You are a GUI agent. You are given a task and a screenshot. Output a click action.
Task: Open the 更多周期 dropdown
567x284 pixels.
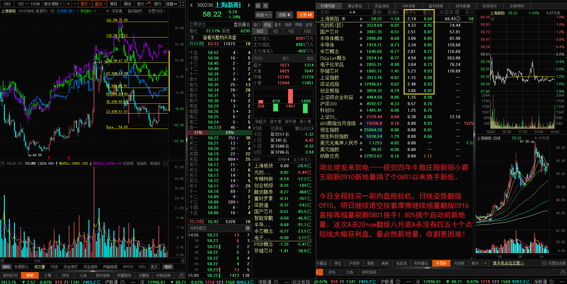coord(53,4)
